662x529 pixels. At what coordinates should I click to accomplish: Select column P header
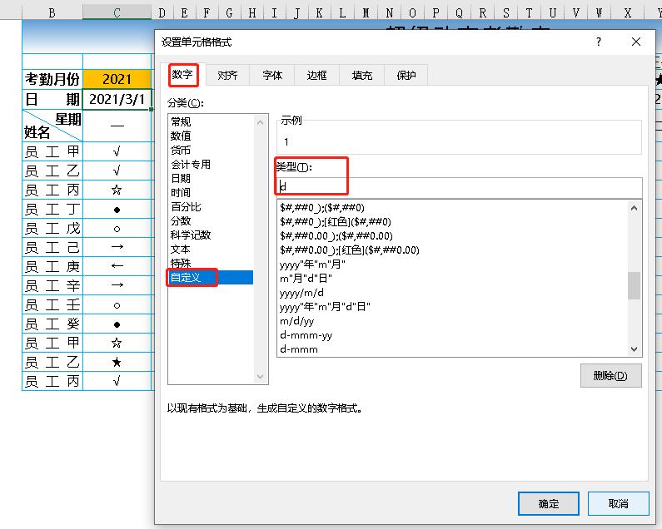(436, 12)
